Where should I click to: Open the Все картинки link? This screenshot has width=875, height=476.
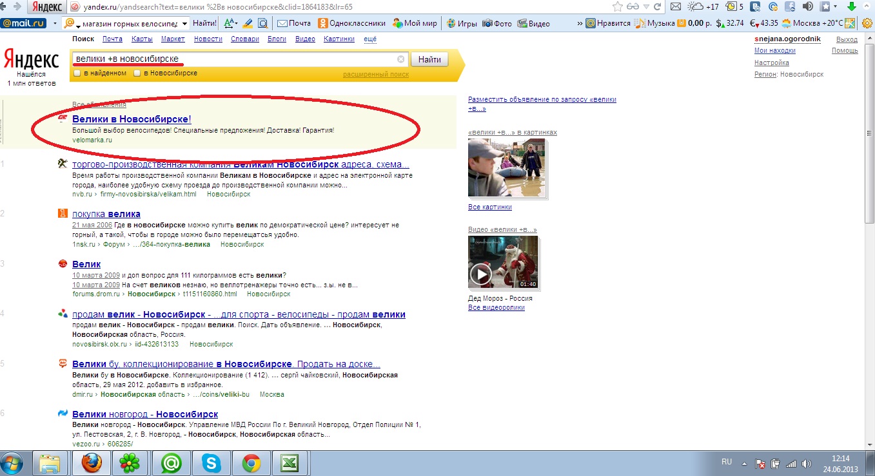coord(490,207)
